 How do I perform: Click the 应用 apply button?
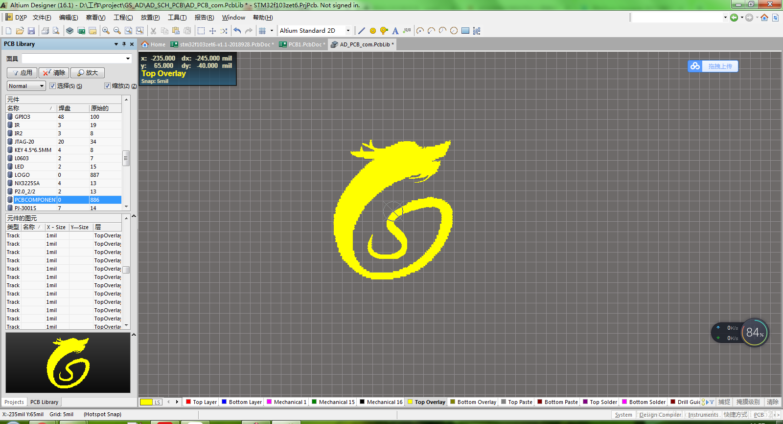pos(22,73)
